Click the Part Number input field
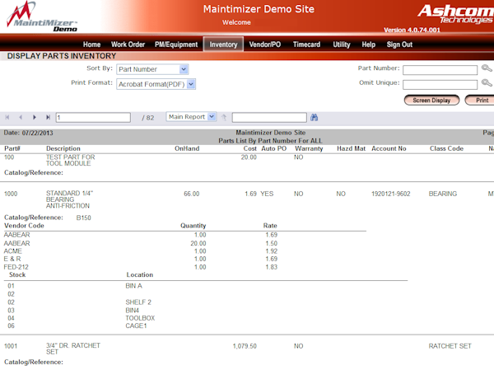Screen dimensions: 494x370 coord(440,70)
